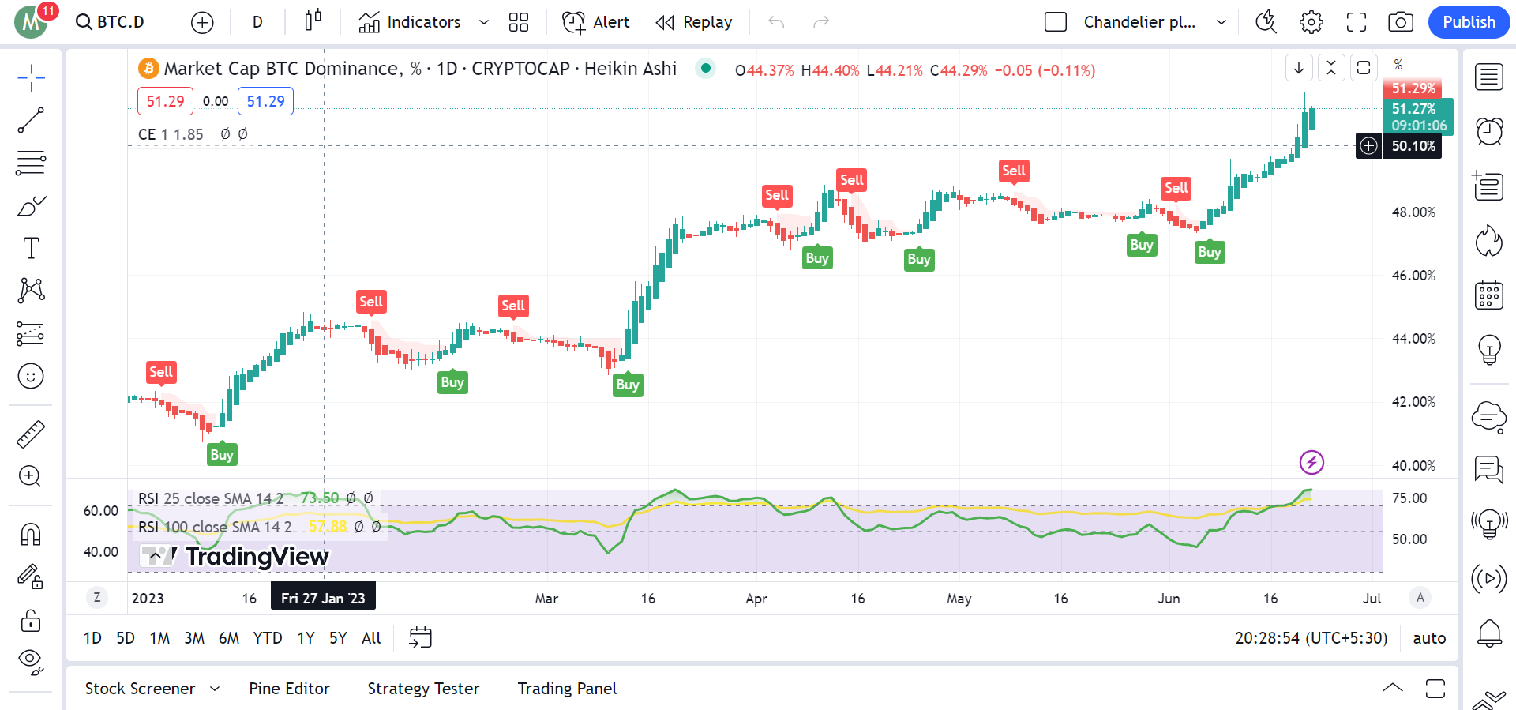The width and height of the screenshot is (1516, 710).
Task: Switch to the Strategy Tester tab
Action: point(423,689)
